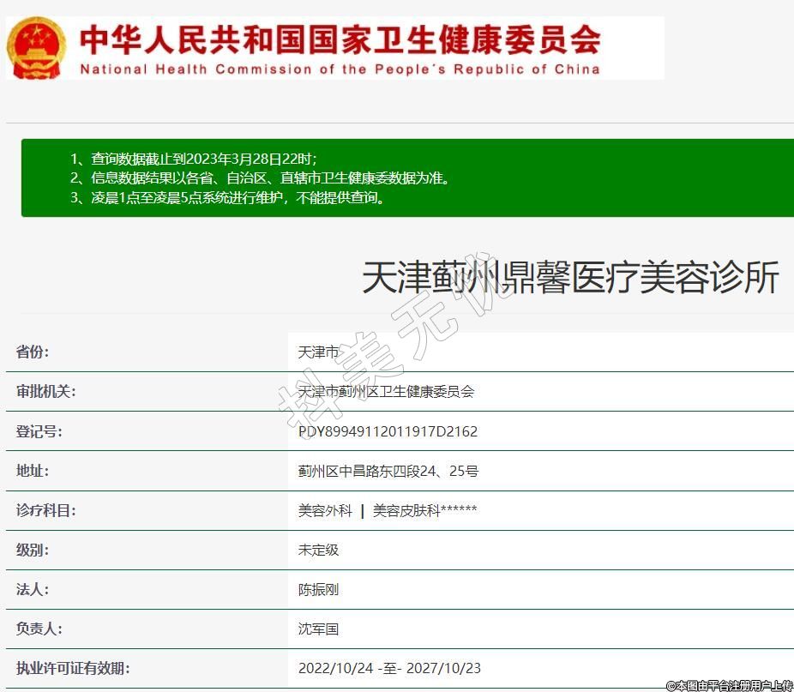Click the license validity dates 2022/10/24 to 2027/10/23
The image size is (794, 692).
[x=389, y=669]
